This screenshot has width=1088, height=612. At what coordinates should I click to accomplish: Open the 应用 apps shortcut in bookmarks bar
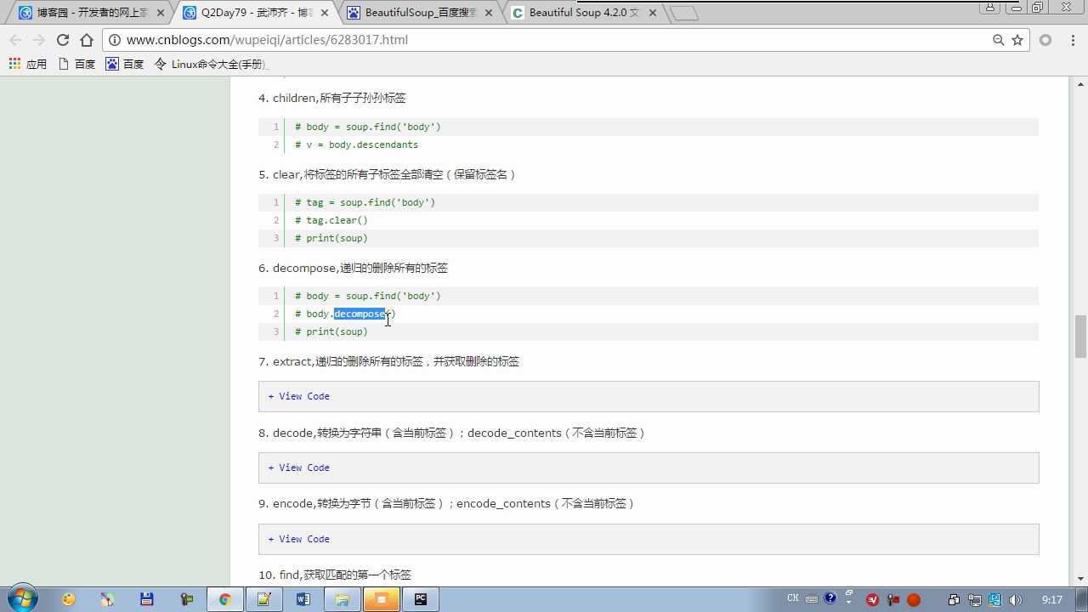click(28, 64)
